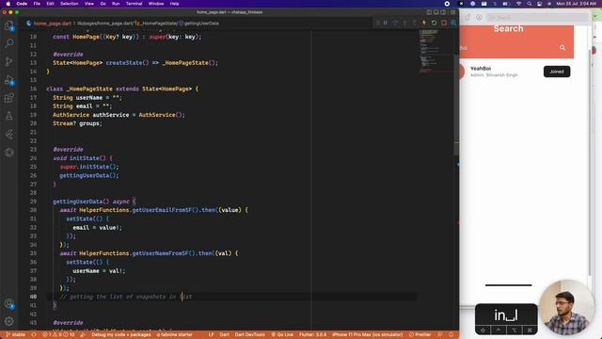
Task: Pause the debug session
Action: (385, 23)
